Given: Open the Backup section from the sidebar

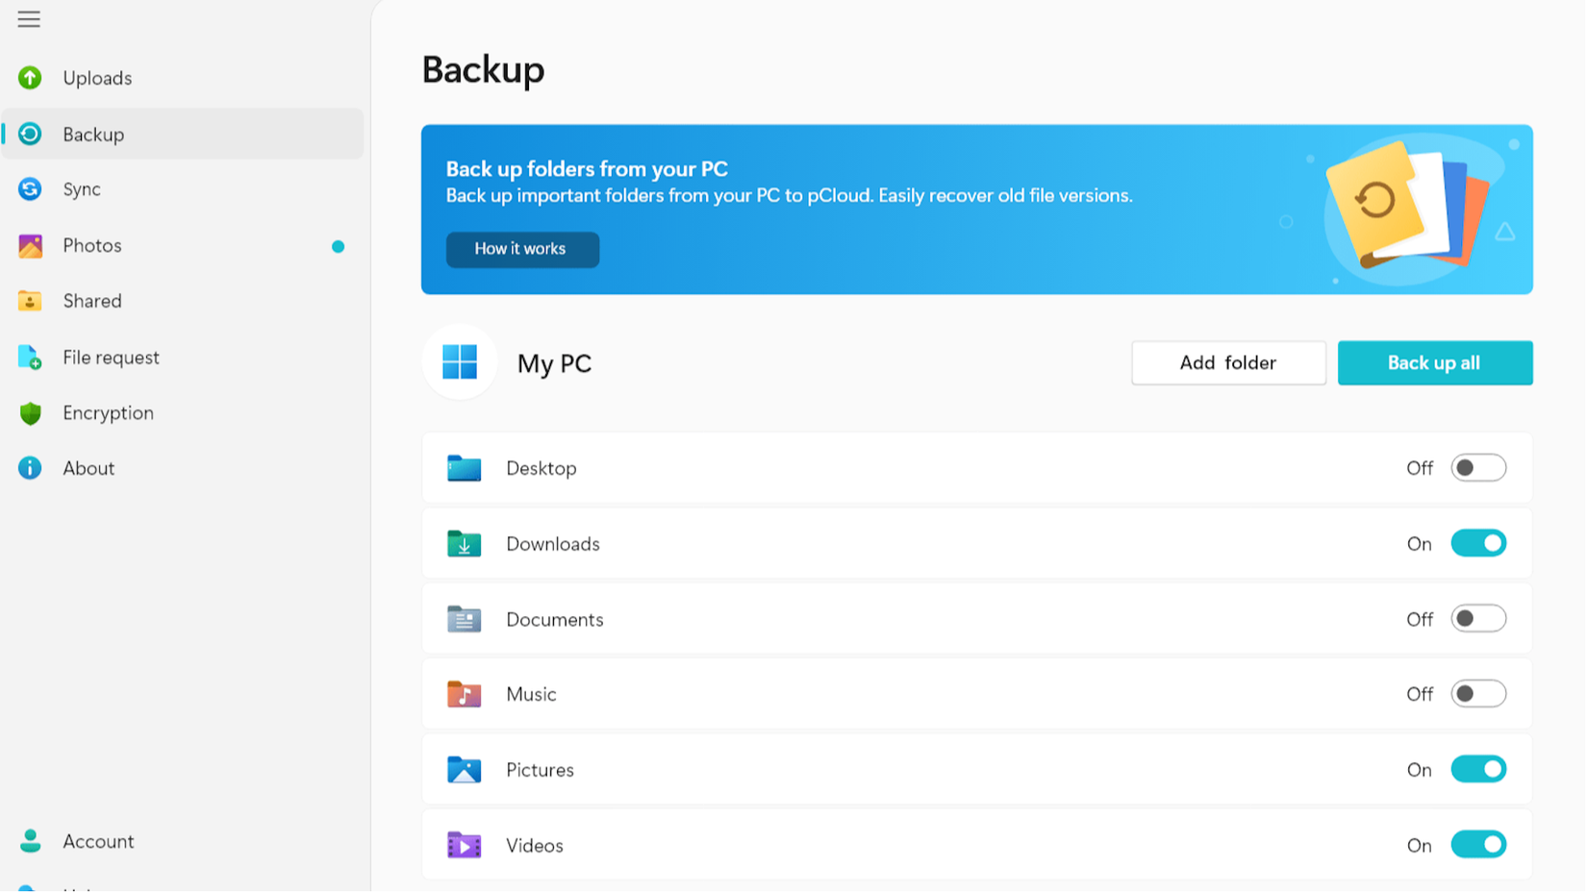Looking at the screenshot, I should 92,135.
